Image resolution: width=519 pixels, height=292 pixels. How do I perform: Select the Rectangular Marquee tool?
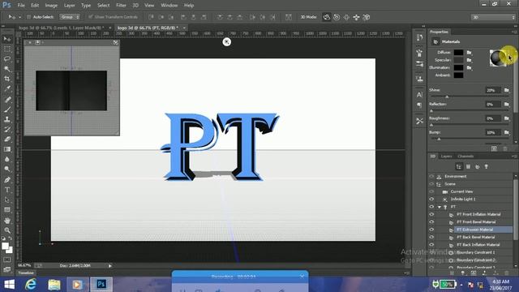(x=7, y=49)
